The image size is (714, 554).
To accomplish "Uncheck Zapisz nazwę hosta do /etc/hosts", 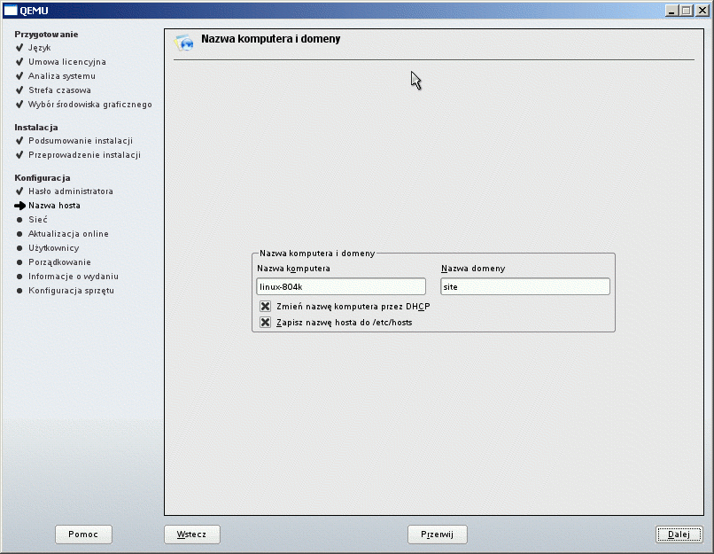I will [x=265, y=323].
